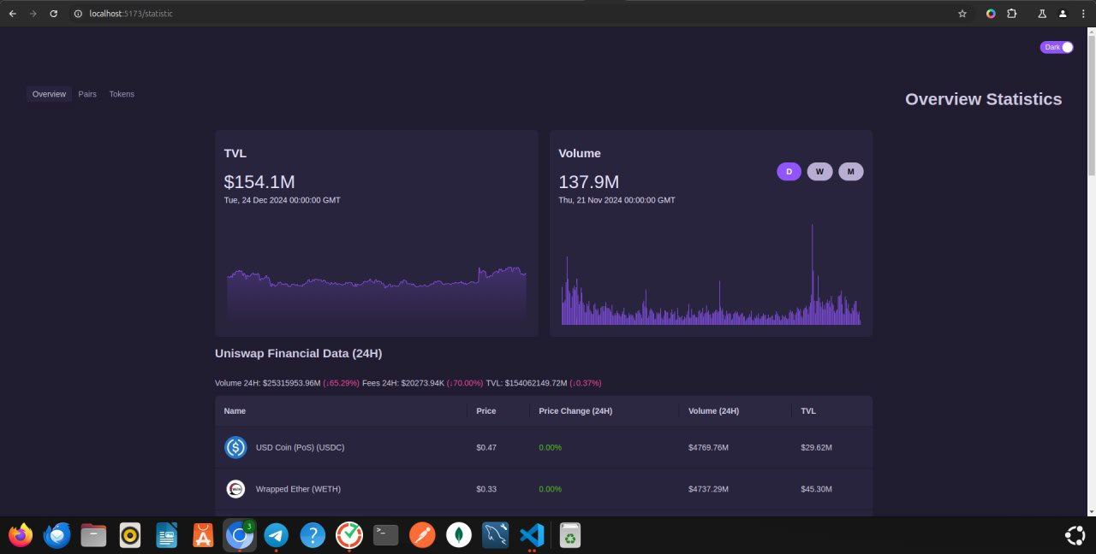The width and height of the screenshot is (1096, 554).
Task: Click the Wrapped Ether token logo
Action: pos(235,489)
